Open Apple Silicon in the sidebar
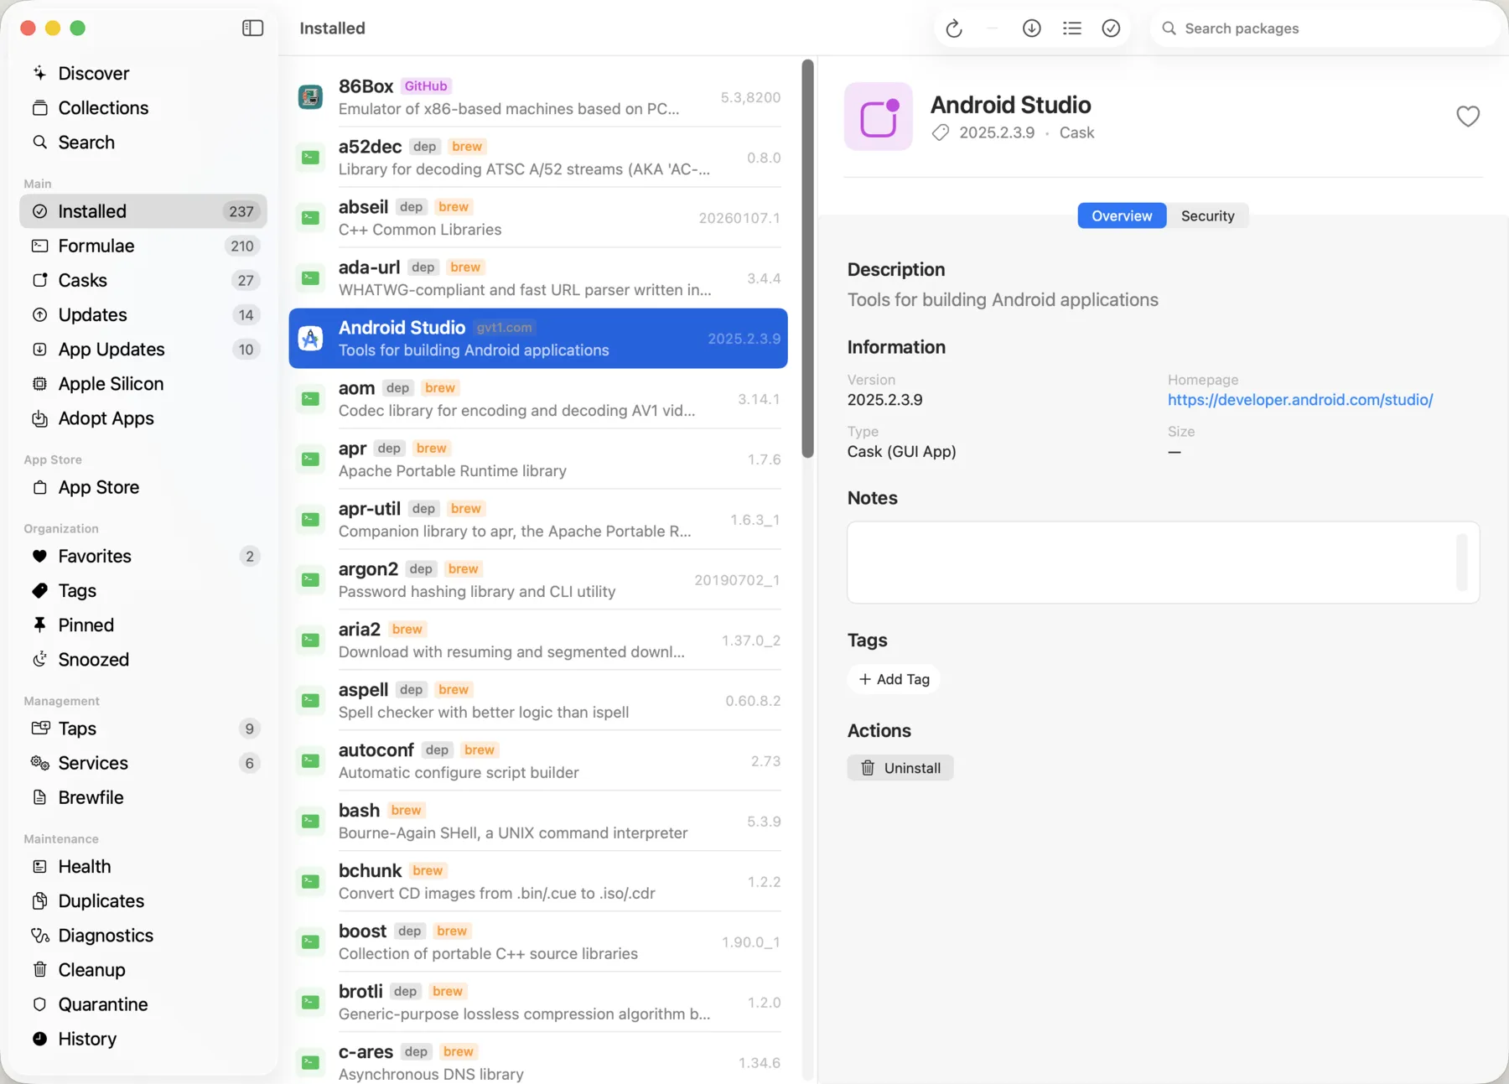This screenshot has height=1084, width=1509. point(143,383)
